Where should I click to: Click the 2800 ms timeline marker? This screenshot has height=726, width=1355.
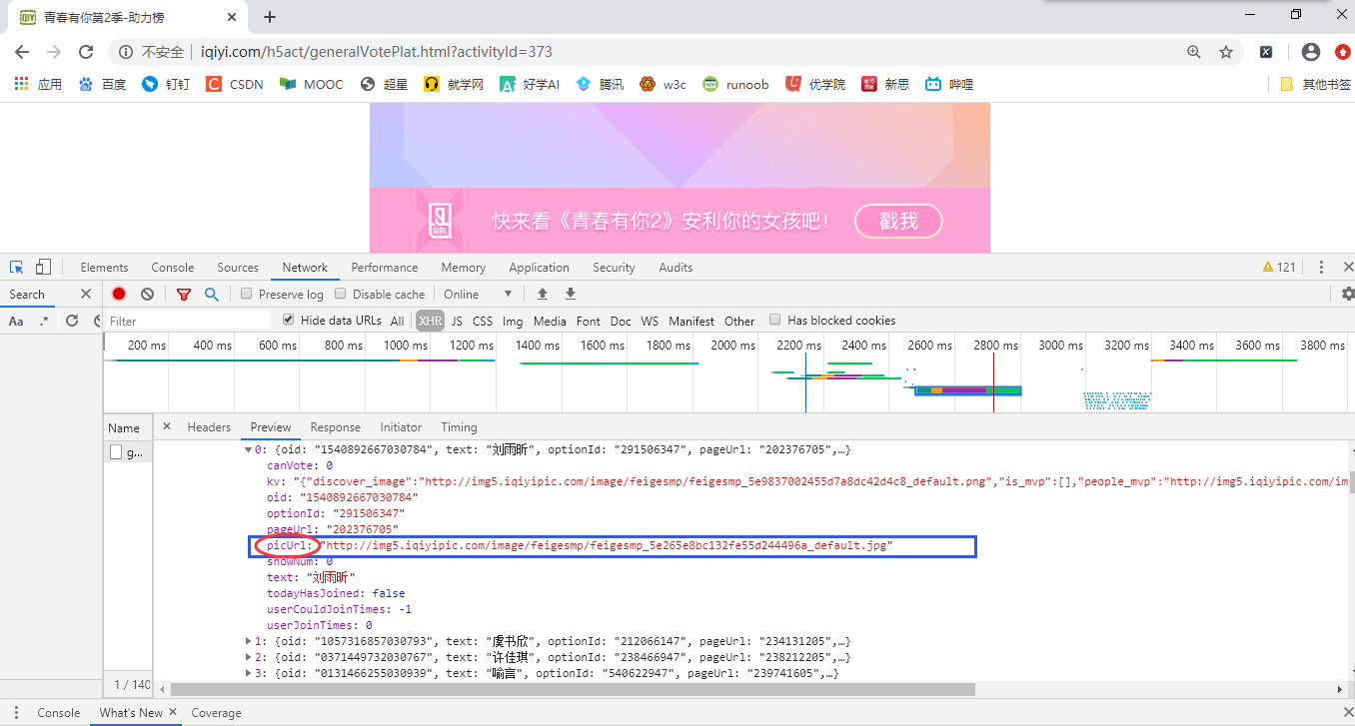point(995,346)
